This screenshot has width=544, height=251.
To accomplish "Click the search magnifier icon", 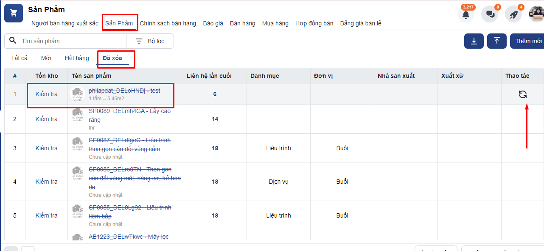I will 13,41.
